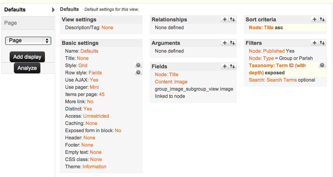The width and height of the screenshot is (333, 177).
Task: Add a new field with plus icon
Action: tap(225, 67)
